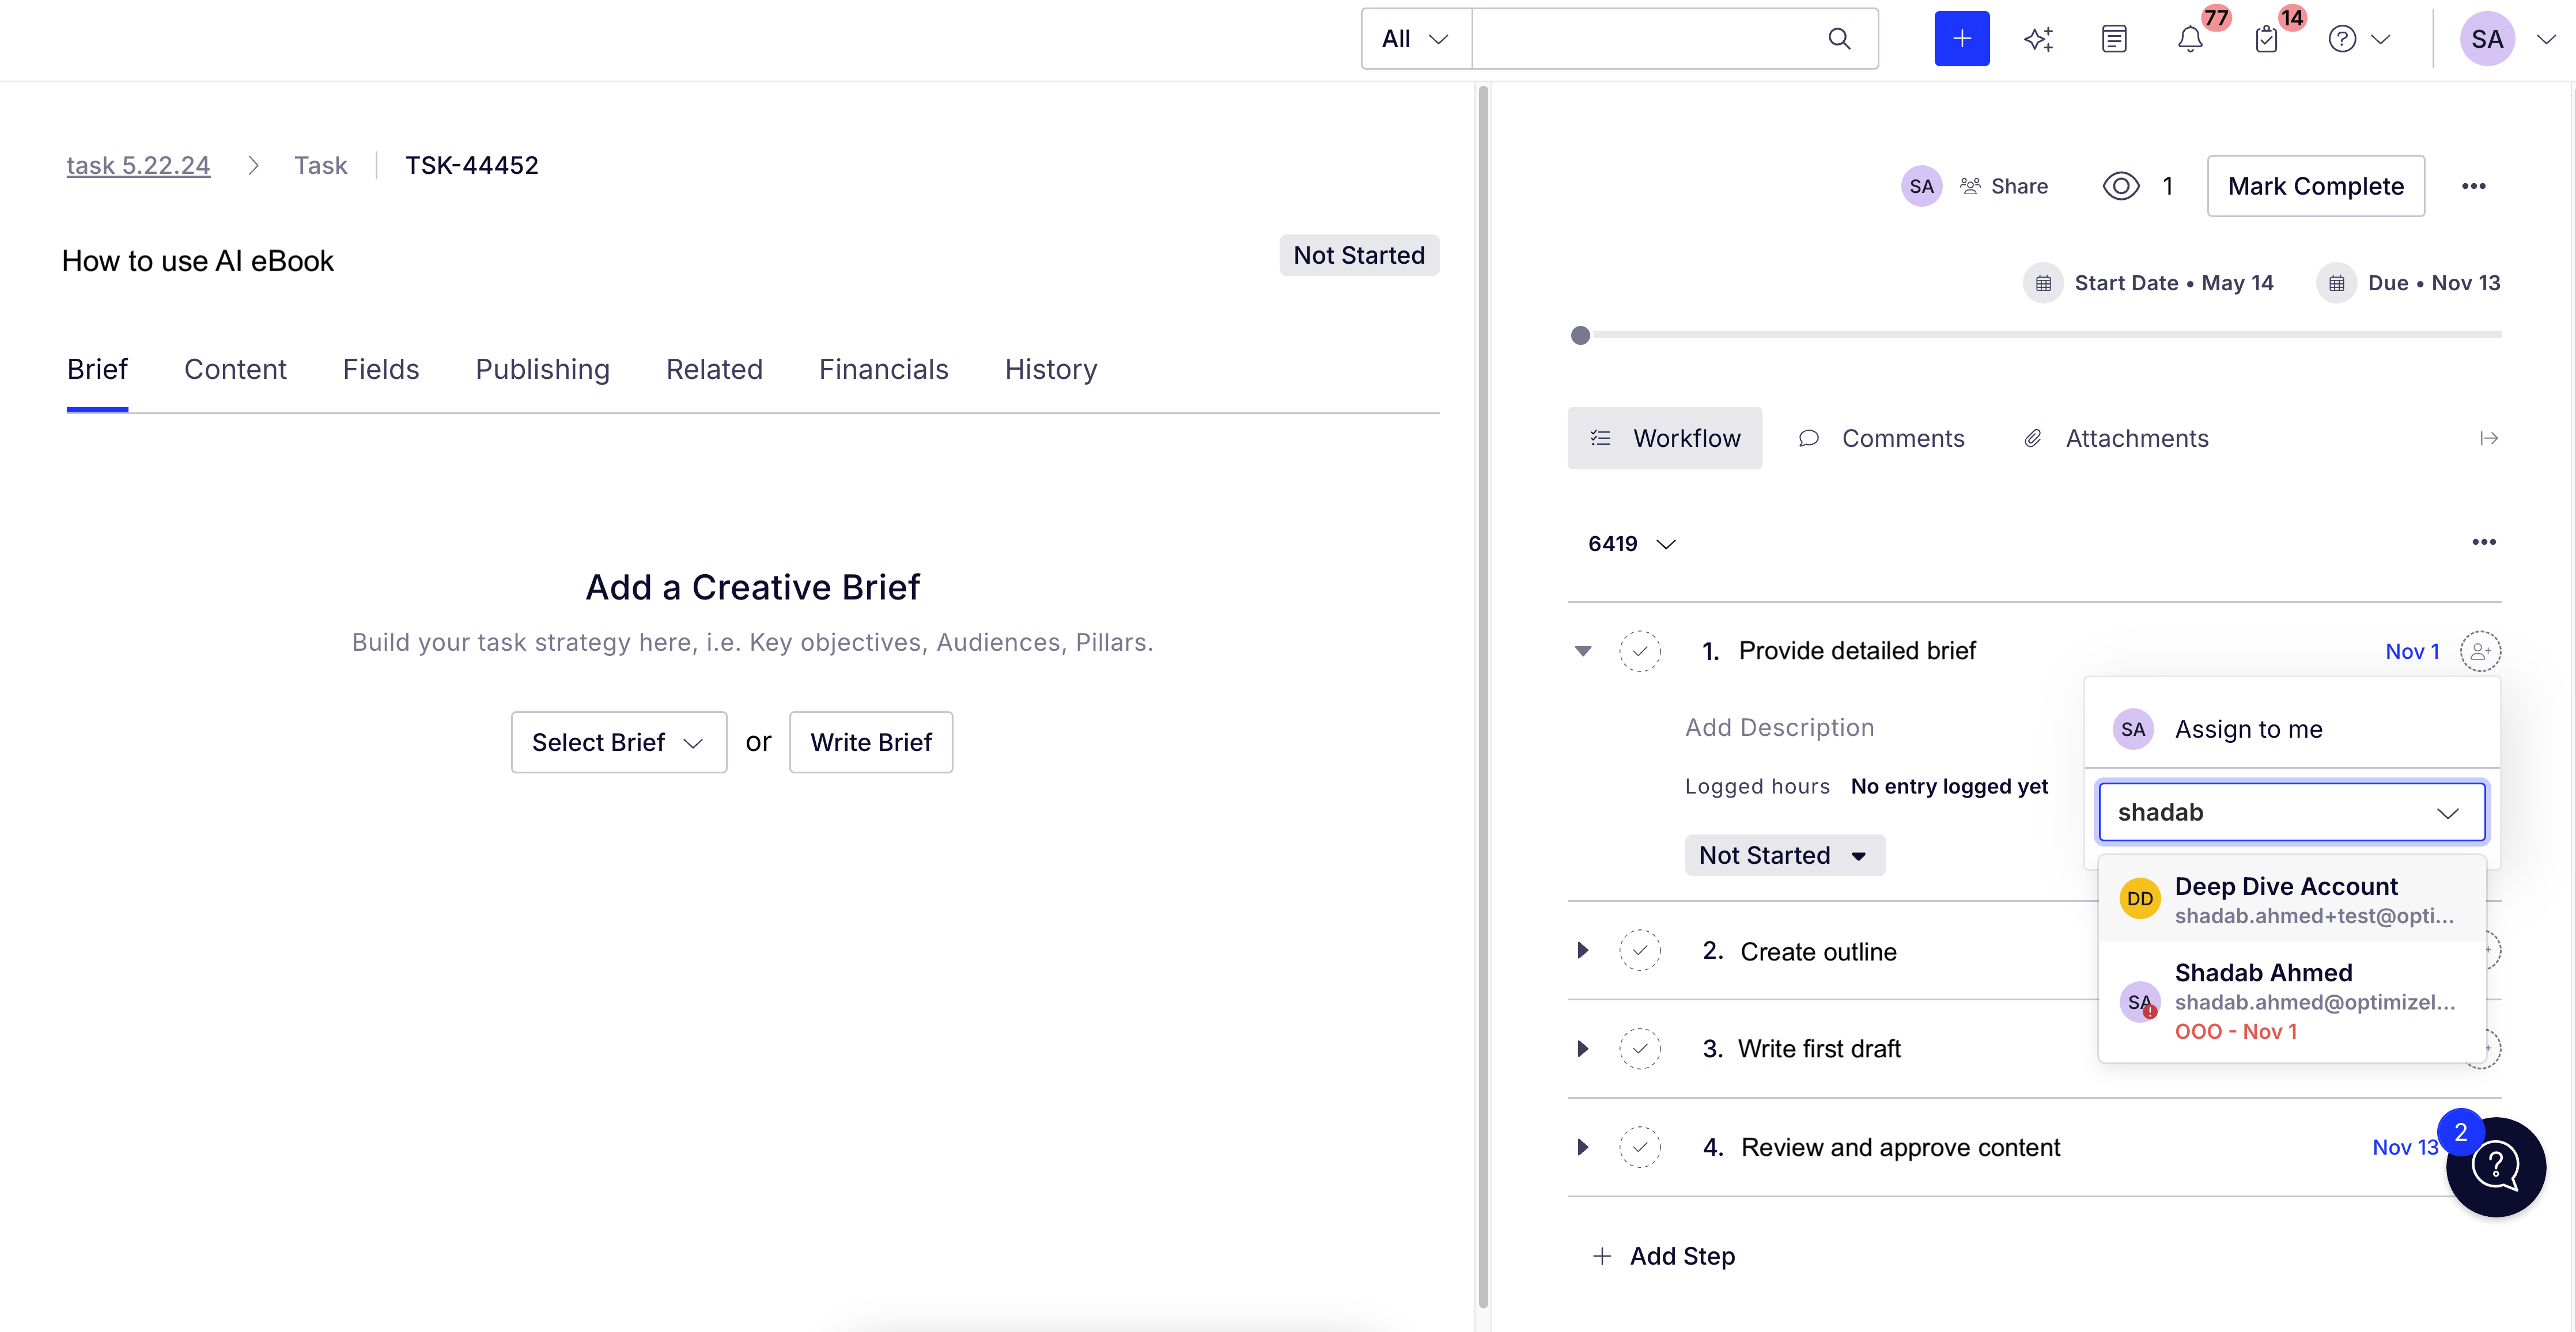This screenshot has height=1332, width=2576.
Task: Open the help chat bubble widget
Action: coord(2496,1167)
